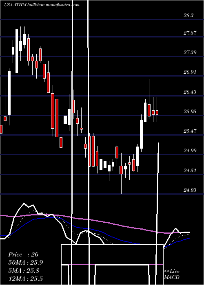Click the 27.39 price axis label
This screenshot has width=204, height=285.
coord(190,53)
